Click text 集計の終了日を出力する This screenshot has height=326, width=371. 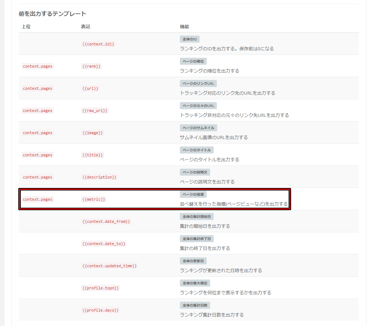[205, 249]
